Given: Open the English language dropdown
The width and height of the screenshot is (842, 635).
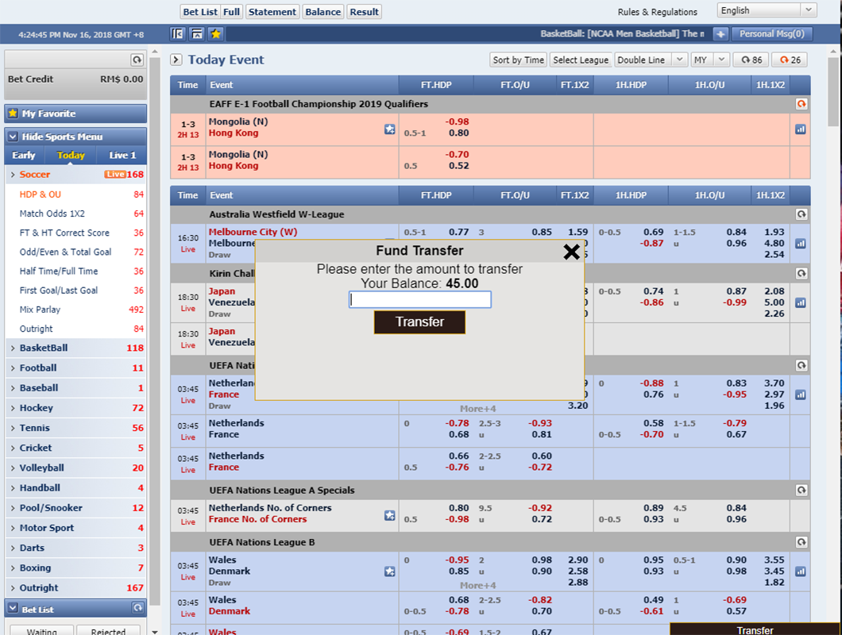Looking at the screenshot, I should tap(767, 10).
